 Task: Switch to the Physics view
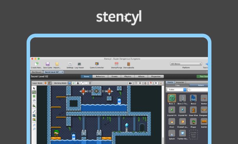pyautogui.click(x=128, y=76)
